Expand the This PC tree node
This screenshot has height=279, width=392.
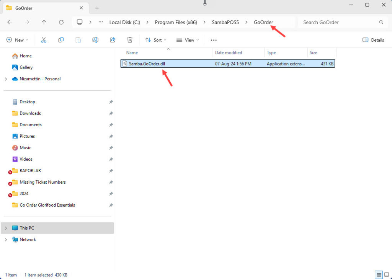pos(6,228)
